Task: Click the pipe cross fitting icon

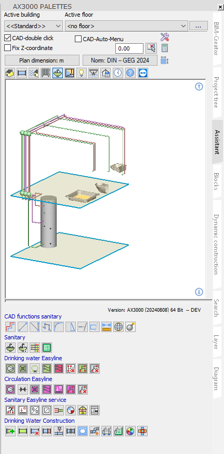Action: [x=142, y=431]
